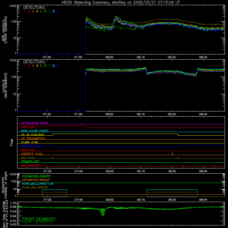Screen dimensions: 228x228
Task: Click dark green detector 7 in rear segments legend
Action: tap(49, 66)
